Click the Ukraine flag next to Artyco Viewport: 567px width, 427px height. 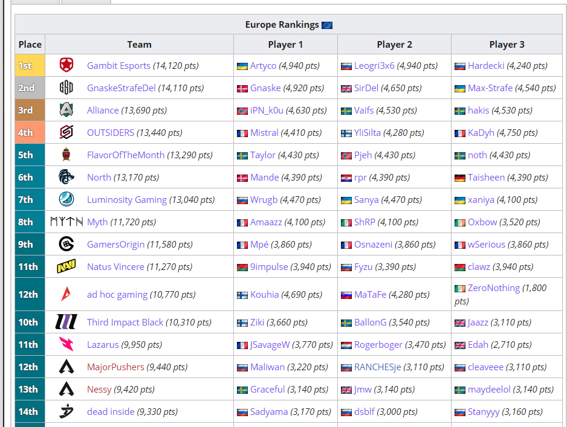pyautogui.click(x=242, y=66)
